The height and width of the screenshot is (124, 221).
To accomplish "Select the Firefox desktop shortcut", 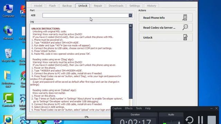I will [x=23, y=11].
